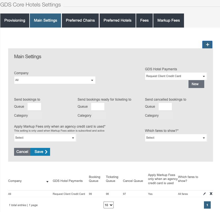The height and width of the screenshot is (212, 220).
Task: Open the Apply Markup Fees select dropdown
Action: point(45,138)
